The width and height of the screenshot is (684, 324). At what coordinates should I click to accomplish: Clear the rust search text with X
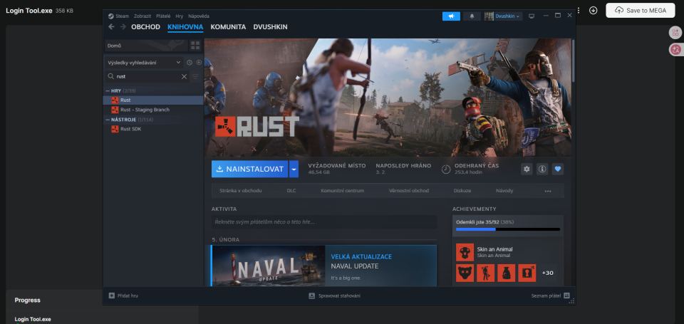[x=184, y=76]
